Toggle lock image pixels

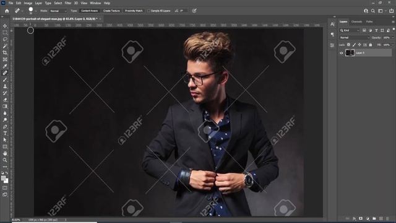pos(354,45)
